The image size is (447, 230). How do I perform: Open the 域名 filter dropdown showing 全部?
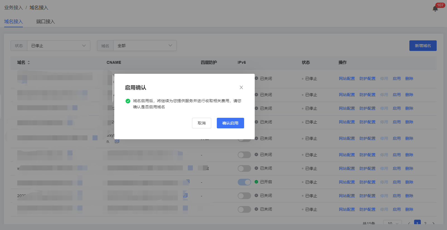[145, 46]
